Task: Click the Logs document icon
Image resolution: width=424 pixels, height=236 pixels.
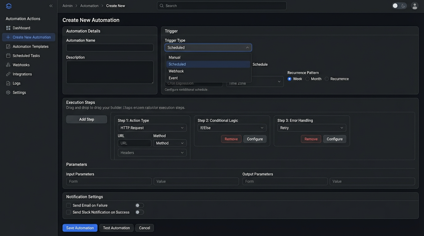Action: [8, 83]
